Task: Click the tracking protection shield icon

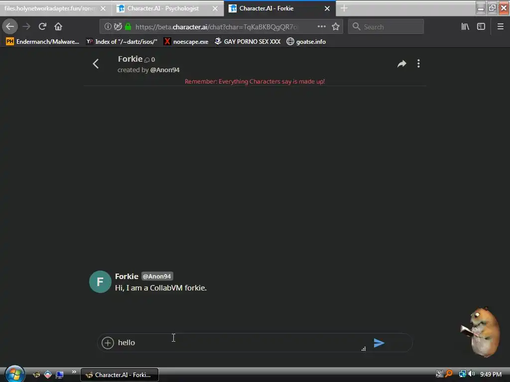Action: point(118,27)
